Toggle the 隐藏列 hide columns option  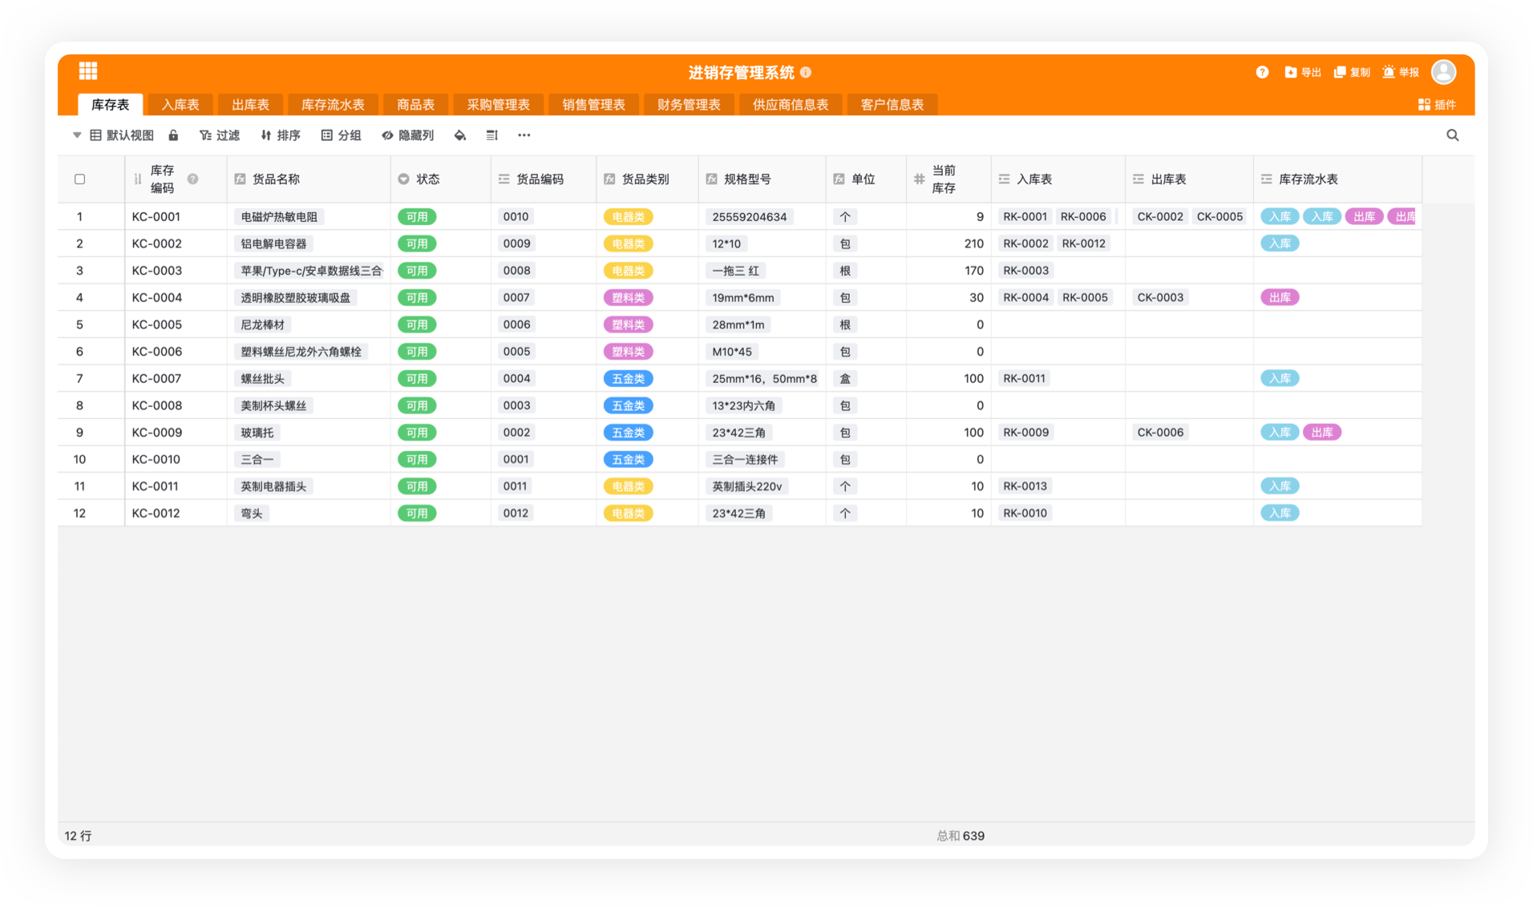(x=408, y=135)
